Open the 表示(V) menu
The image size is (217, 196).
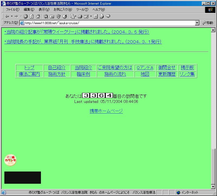44,10
